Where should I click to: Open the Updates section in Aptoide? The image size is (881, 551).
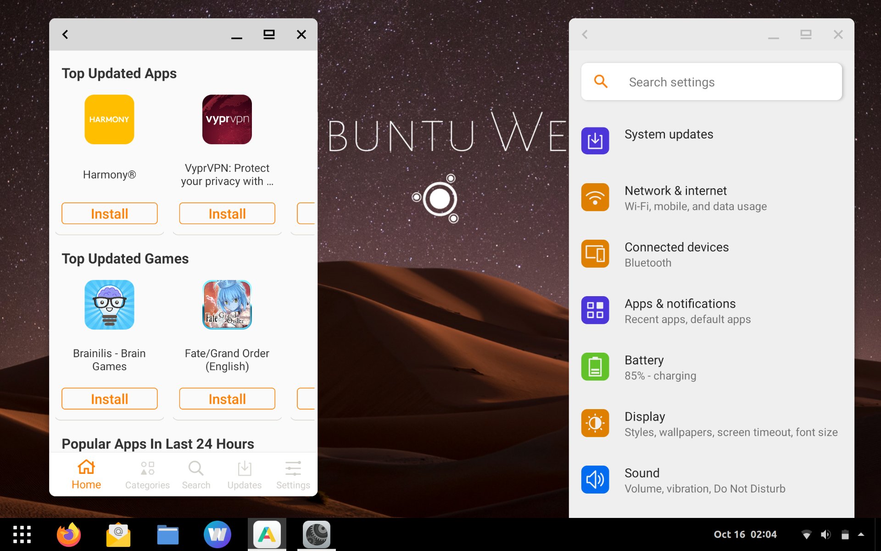pos(244,474)
